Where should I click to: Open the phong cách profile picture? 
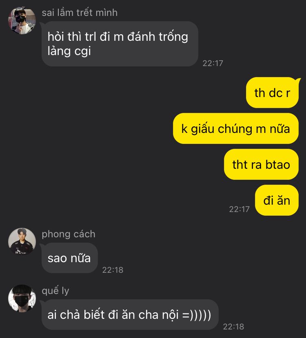coord(22,242)
